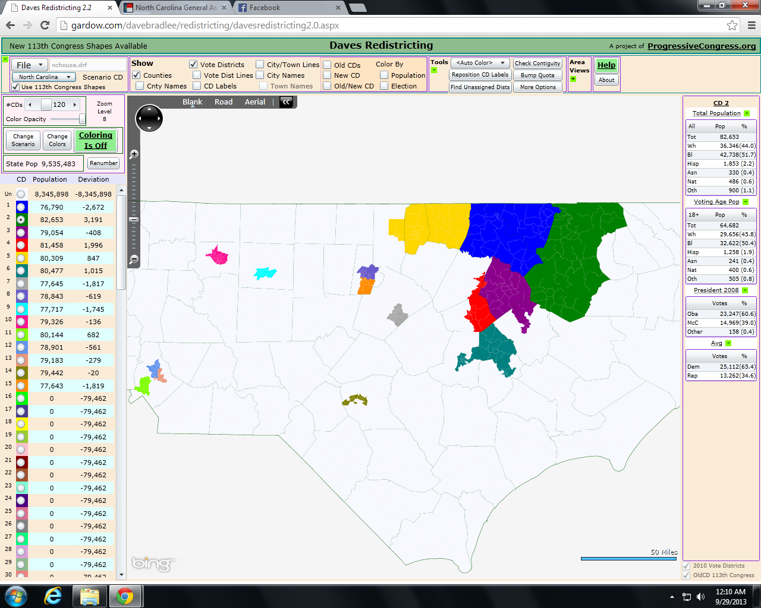Viewport: 761px width, 608px height.
Task: Open the File dropdown menu
Action: coord(29,65)
